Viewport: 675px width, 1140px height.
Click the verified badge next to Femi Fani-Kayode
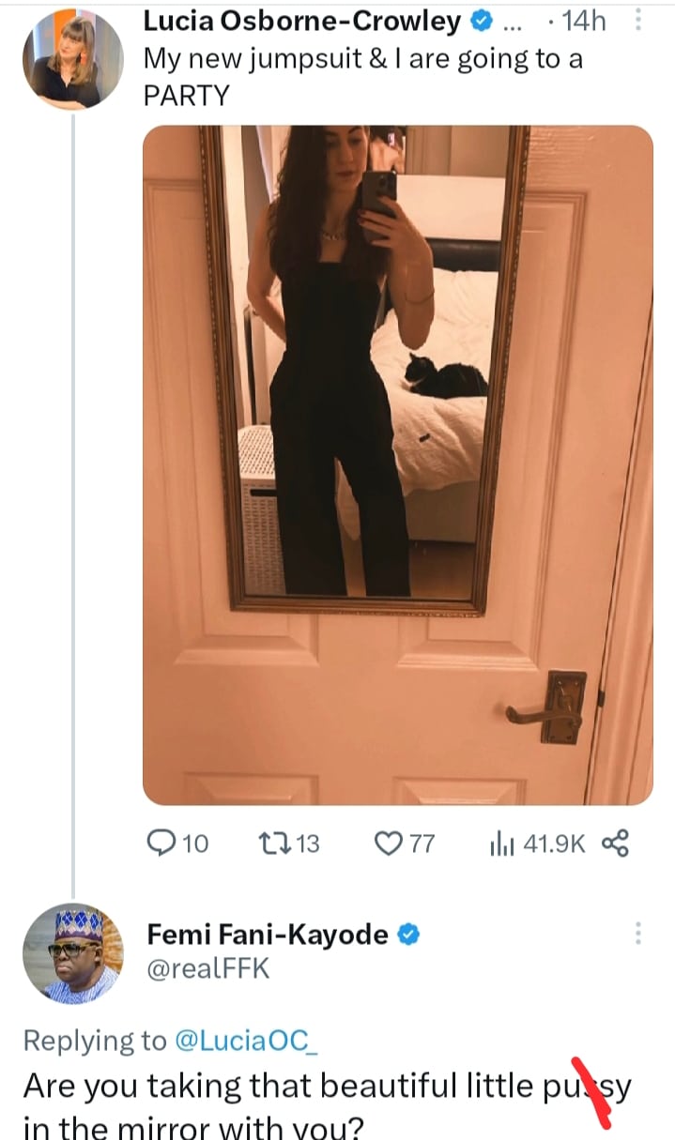[x=409, y=935]
